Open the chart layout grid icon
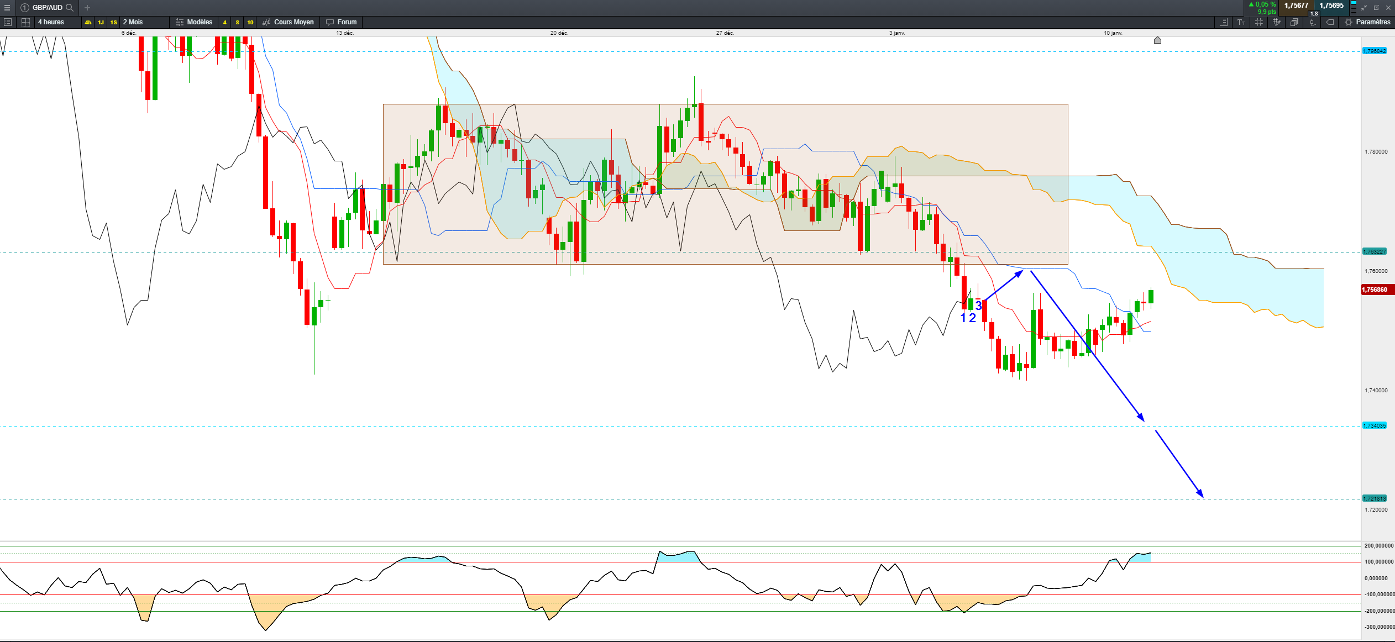 pyautogui.click(x=25, y=22)
